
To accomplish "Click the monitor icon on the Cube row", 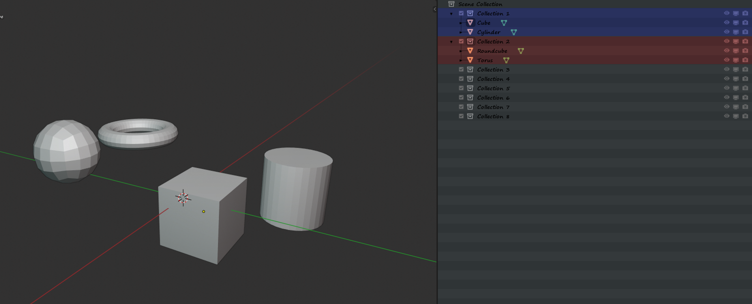I will [736, 22].
